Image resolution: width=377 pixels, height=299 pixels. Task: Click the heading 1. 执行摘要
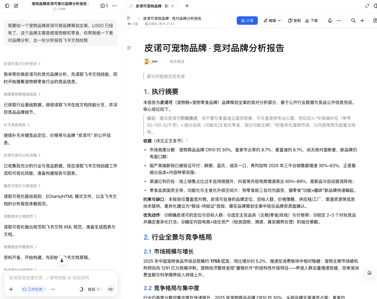click(161, 92)
